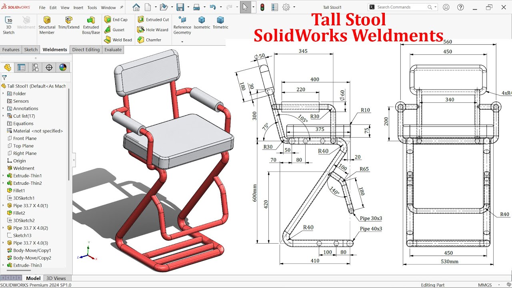Viewport: 512px width, 288px height.
Task: Switch to the Direct Editing tab
Action: 86,50
